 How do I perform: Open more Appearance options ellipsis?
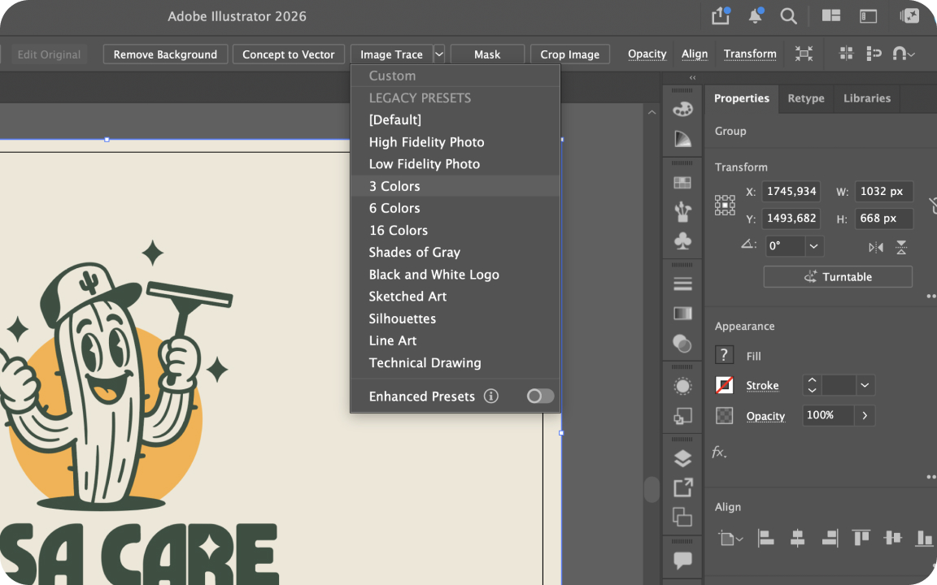point(931,477)
